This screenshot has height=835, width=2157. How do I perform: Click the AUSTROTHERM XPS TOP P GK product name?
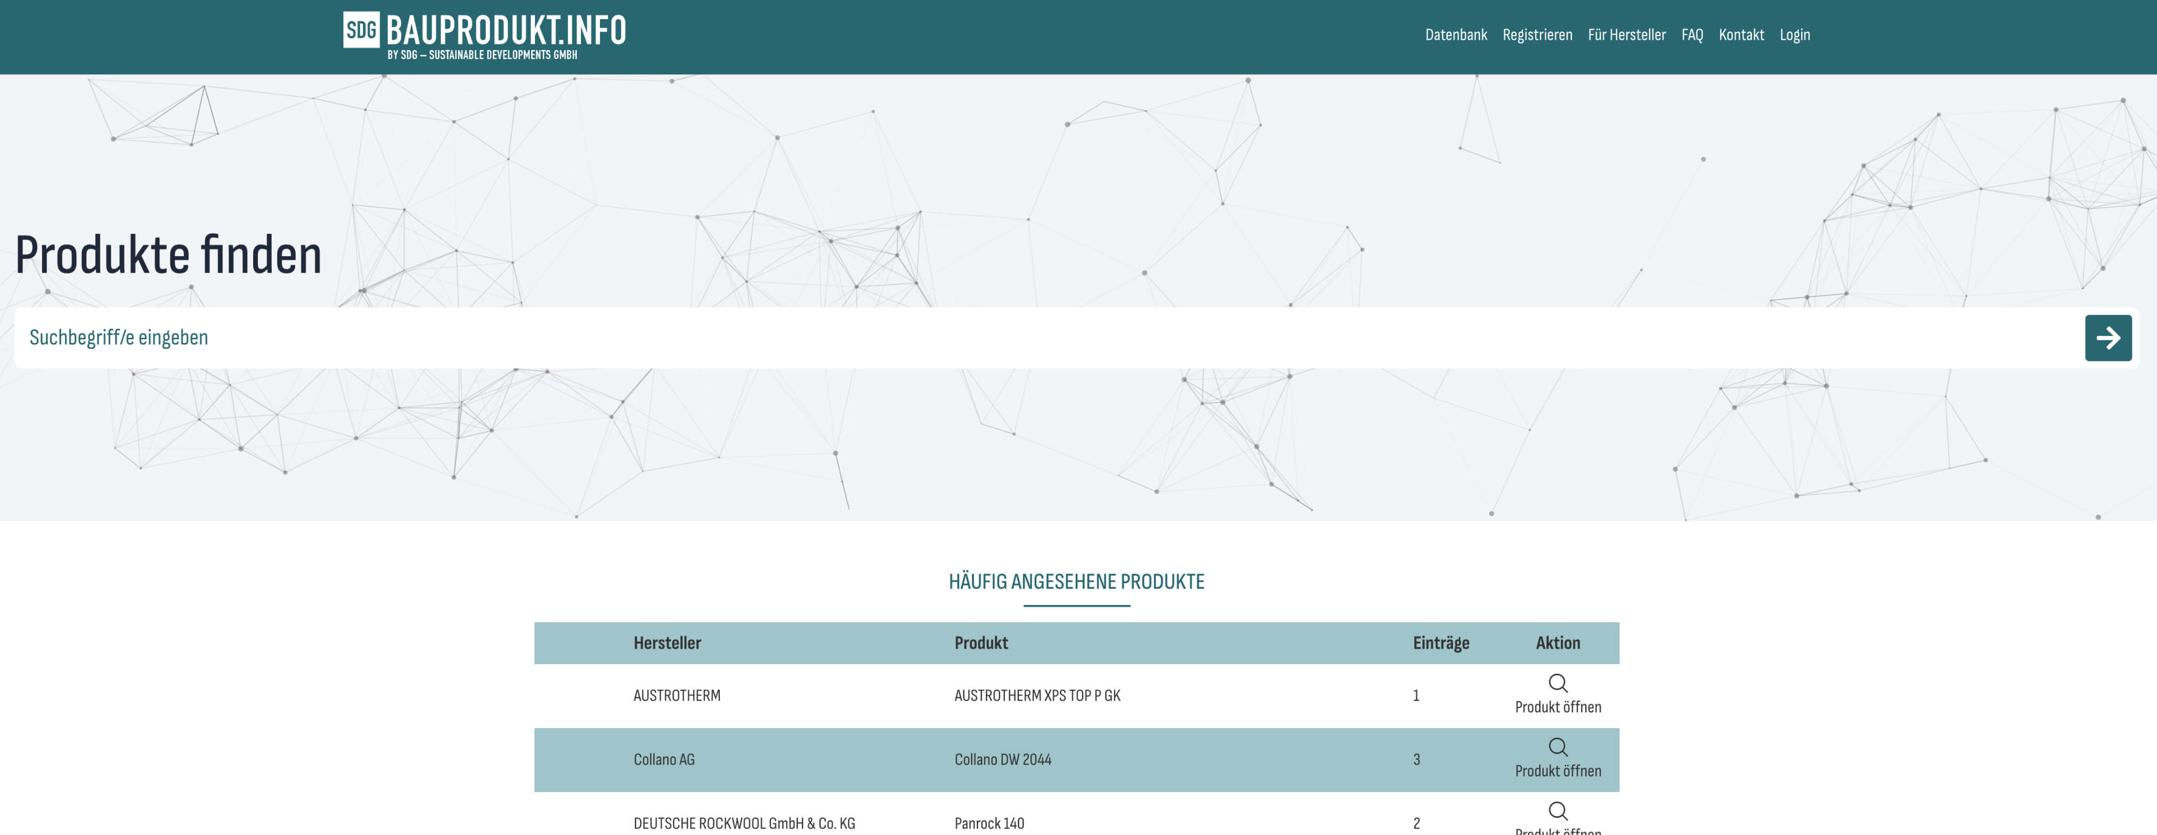[1036, 695]
